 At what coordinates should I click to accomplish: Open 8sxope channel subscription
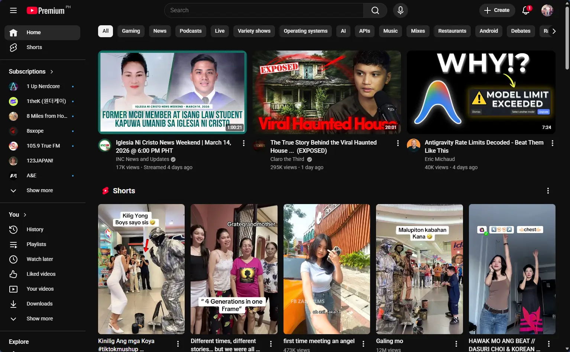coord(42,131)
